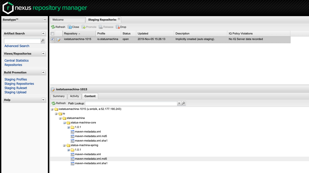Sort by the IQ Policy Violations header
Image resolution: width=309 pixels, height=173 pixels.
259,33
